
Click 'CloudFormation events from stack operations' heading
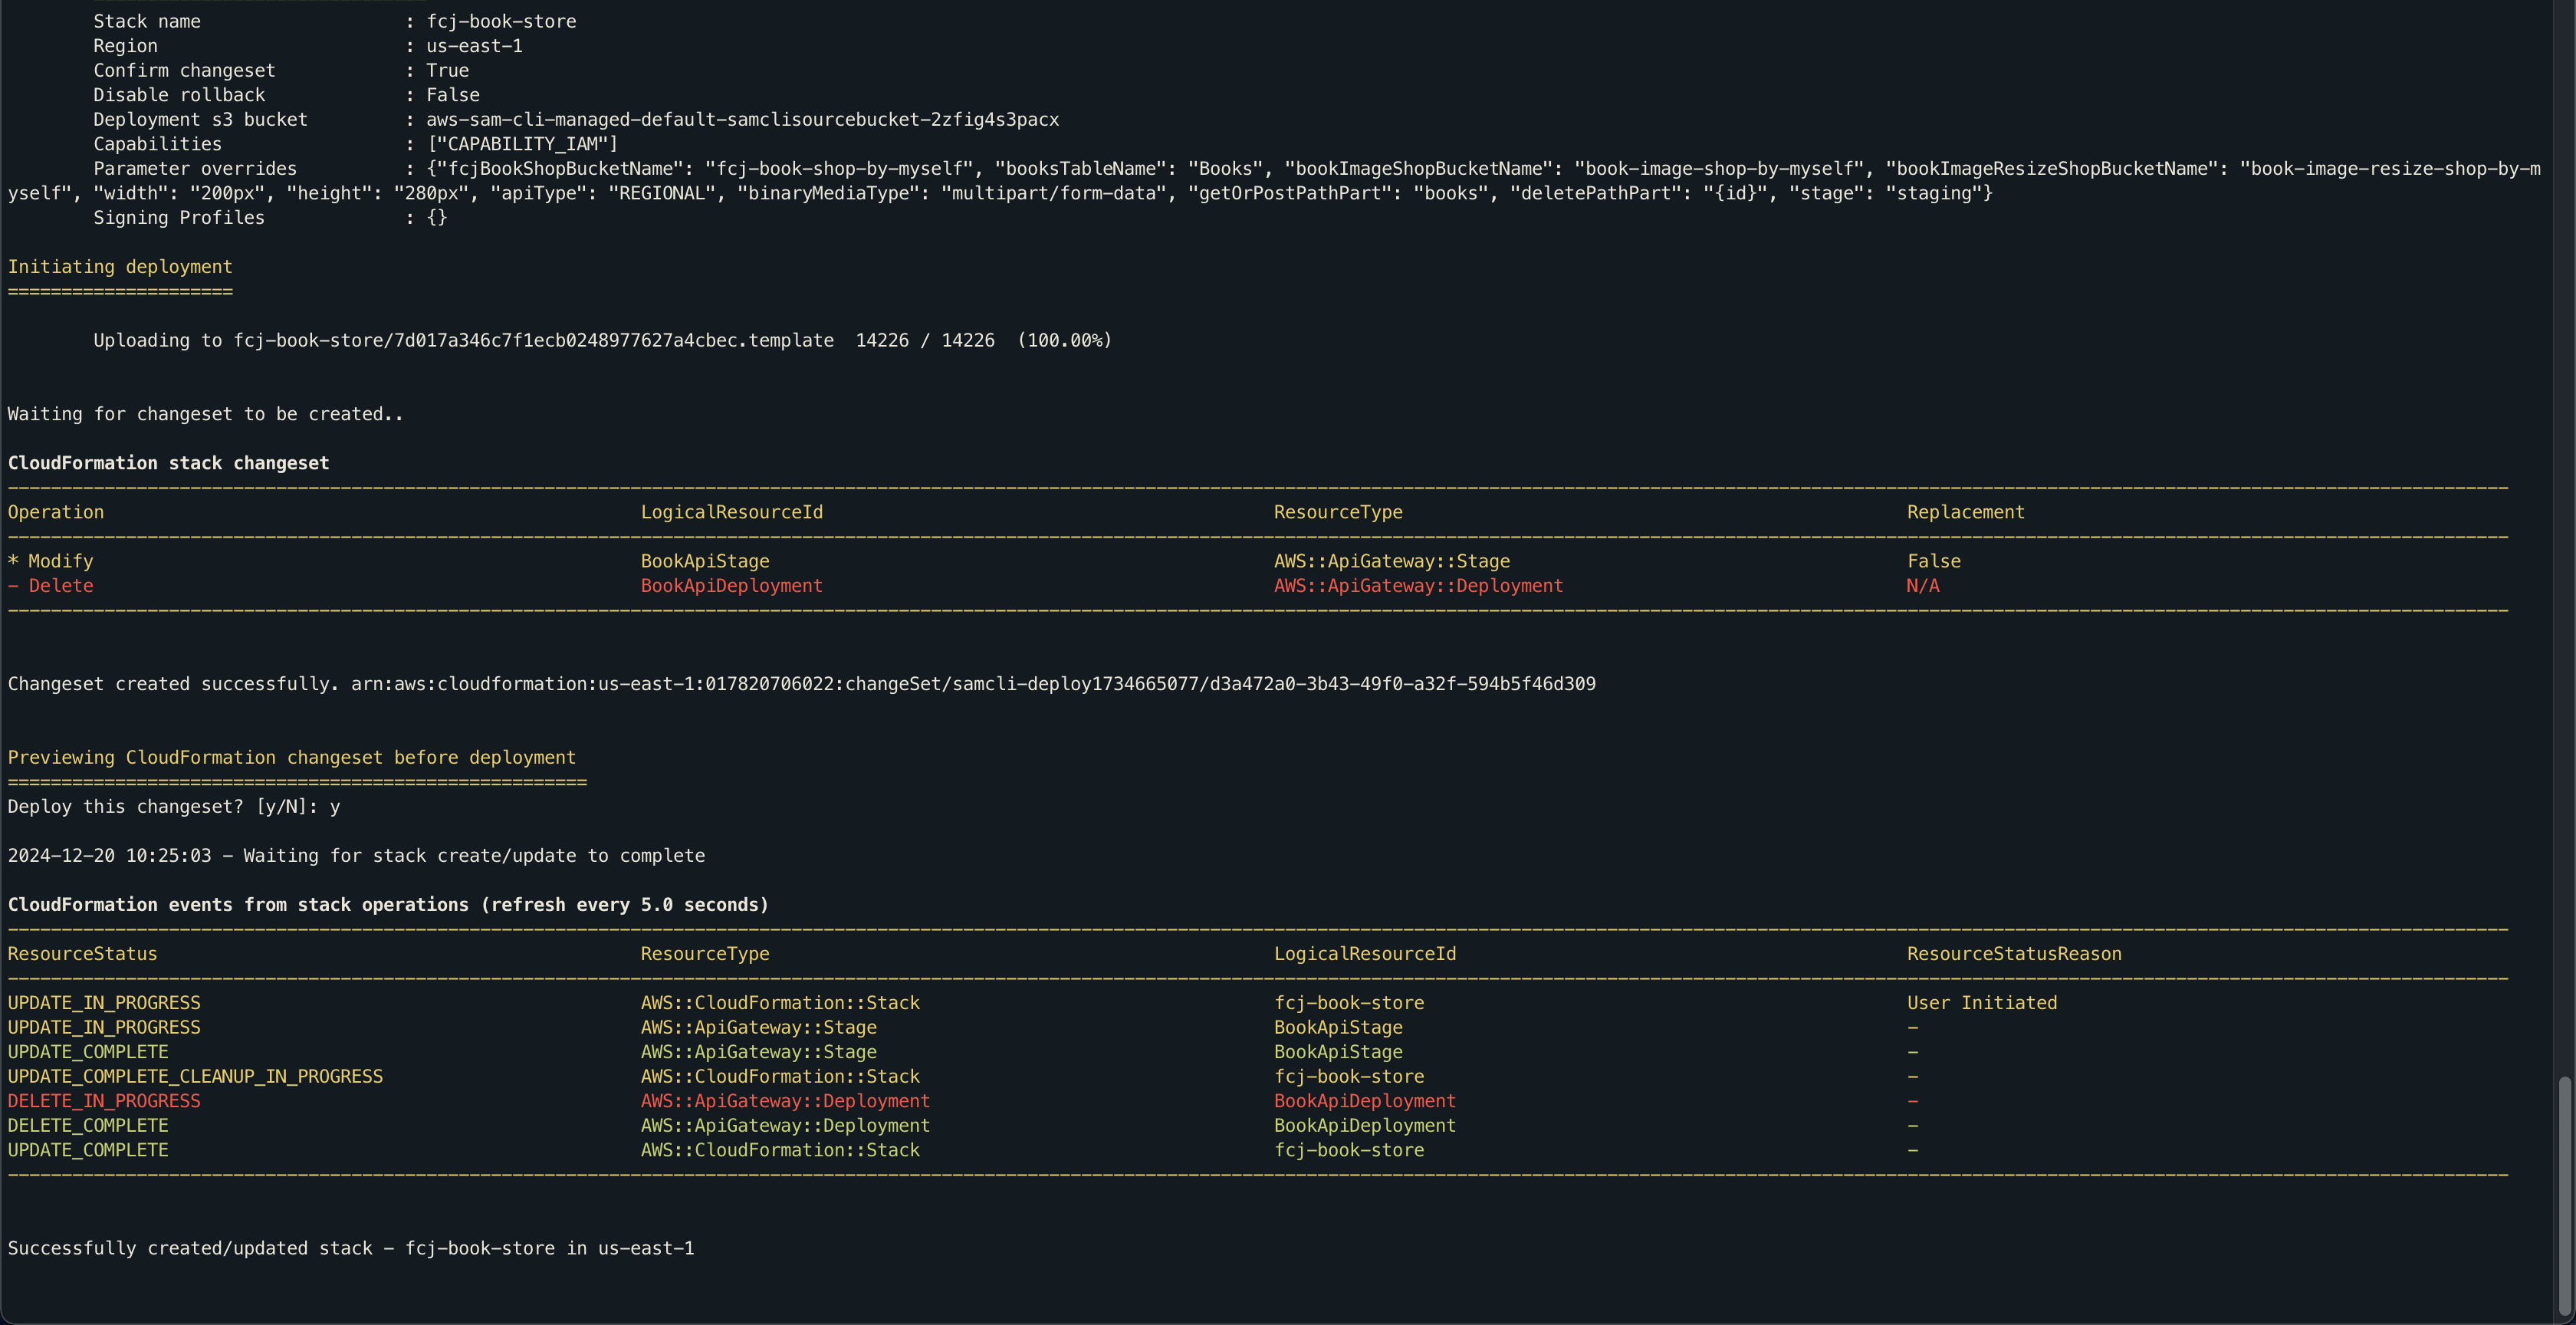point(388,904)
